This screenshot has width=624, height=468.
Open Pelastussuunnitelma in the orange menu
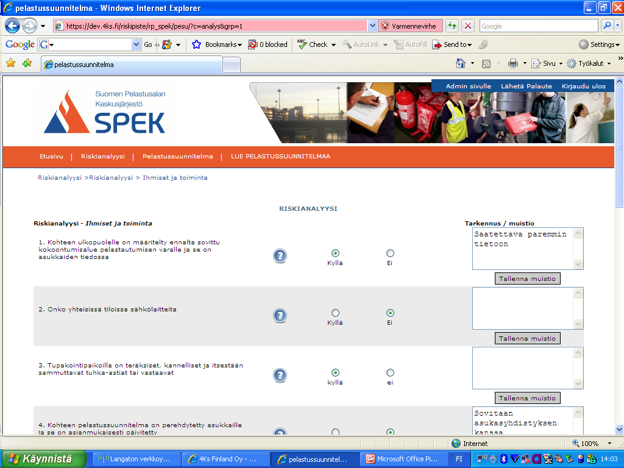pos(177,157)
